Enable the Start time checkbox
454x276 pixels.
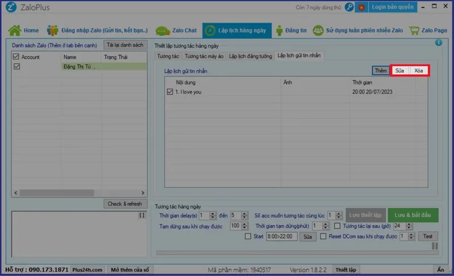(247, 236)
